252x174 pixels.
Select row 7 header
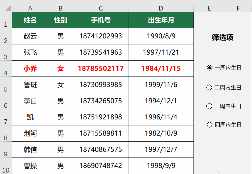click(6, 117)
